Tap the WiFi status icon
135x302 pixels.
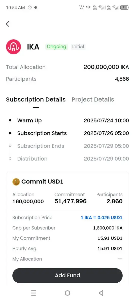(88, 8)
